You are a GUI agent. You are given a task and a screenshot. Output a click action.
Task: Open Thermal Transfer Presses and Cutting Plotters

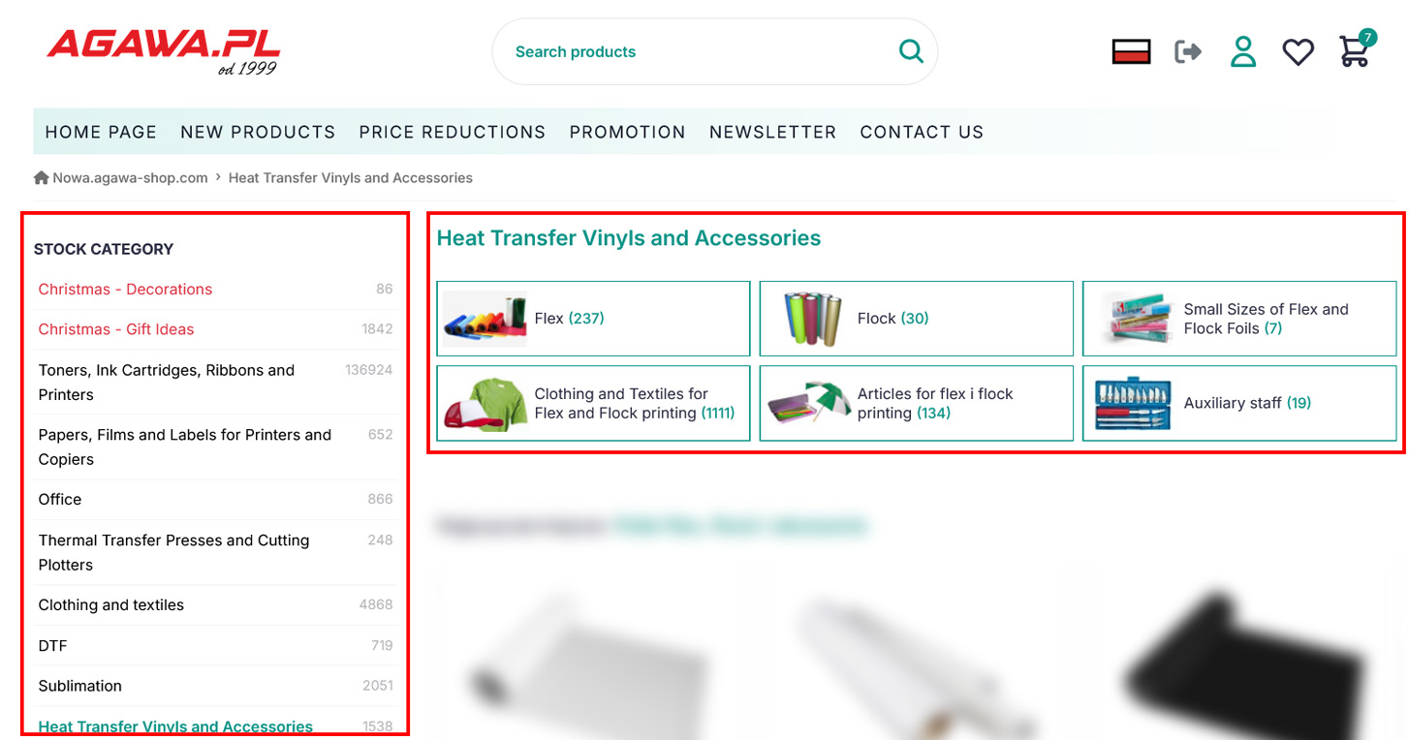(174, 552)
